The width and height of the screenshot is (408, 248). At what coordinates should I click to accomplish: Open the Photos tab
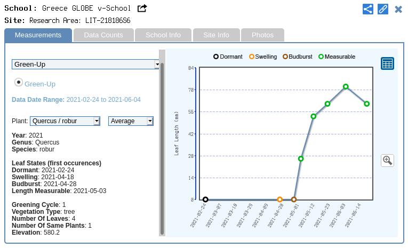tap(262, 35)
